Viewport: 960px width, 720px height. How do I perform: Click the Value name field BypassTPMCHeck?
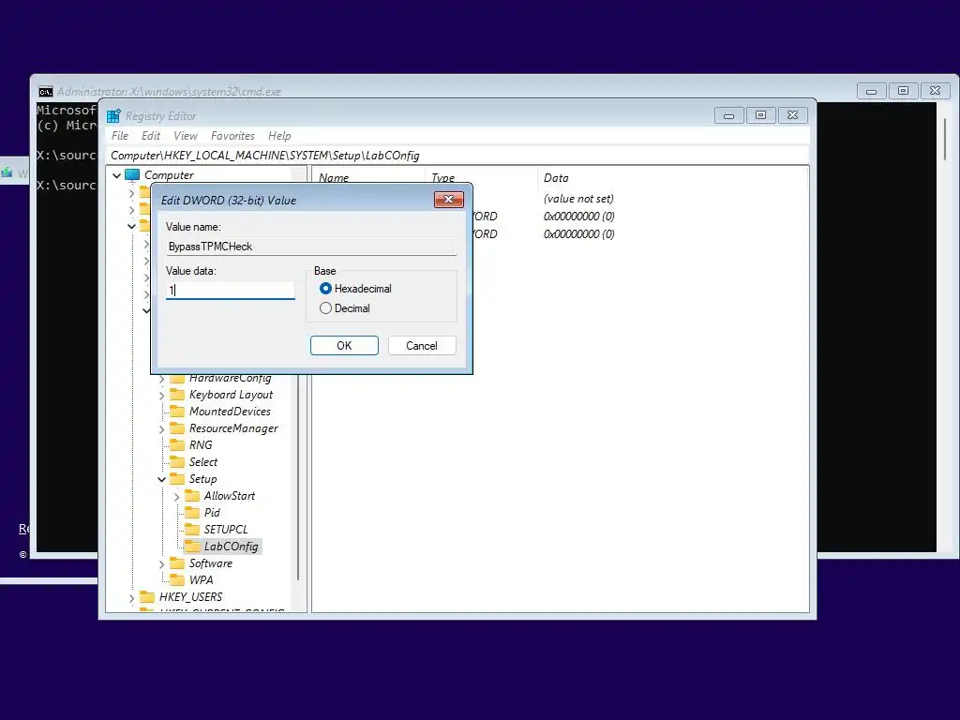point(311,247)
